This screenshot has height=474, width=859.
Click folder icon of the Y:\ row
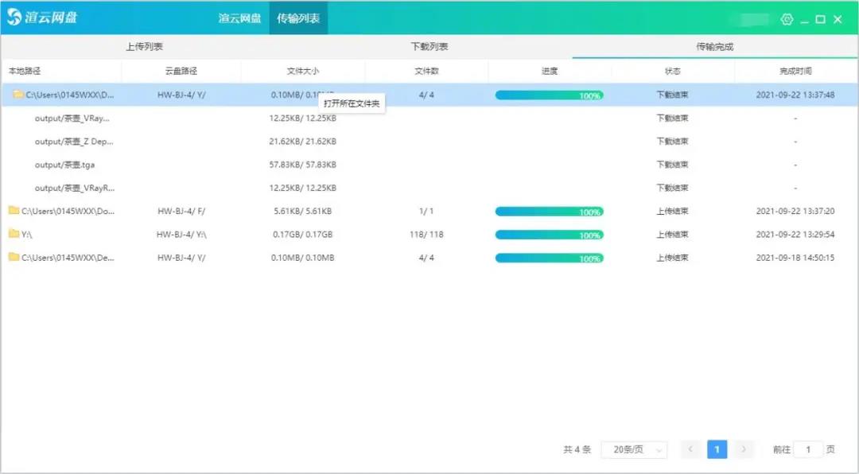[x=14, y=234]
